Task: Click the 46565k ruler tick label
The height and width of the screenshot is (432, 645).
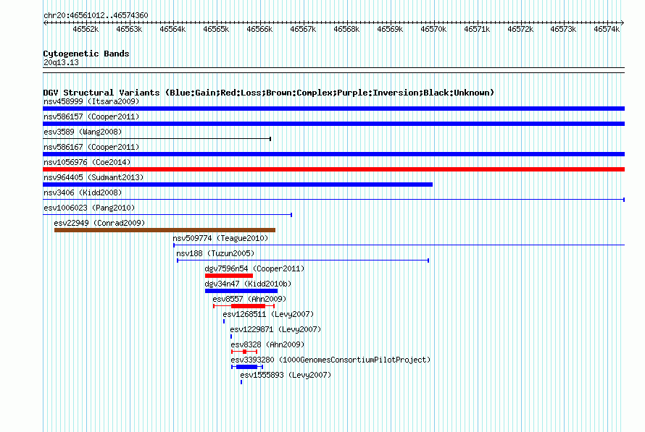Action: click(216, 29)
